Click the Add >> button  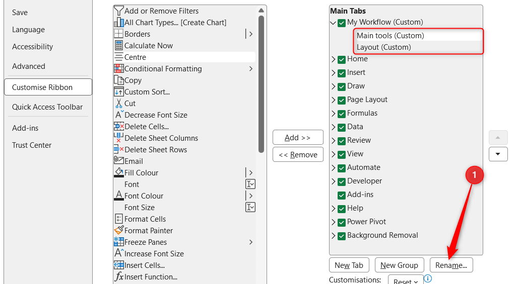tap(298, 137)
